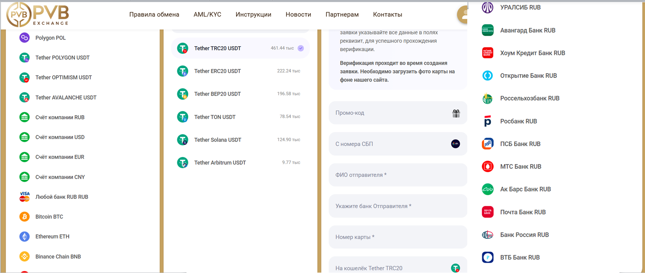The height and width of the screenshot is (273, 645).
Task: Click the Открытие Банк logo icon
Action: pyautogui.click(x=487, y=76)
